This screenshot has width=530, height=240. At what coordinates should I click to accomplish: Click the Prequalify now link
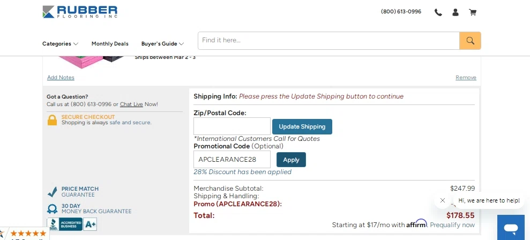click(452, 225)
